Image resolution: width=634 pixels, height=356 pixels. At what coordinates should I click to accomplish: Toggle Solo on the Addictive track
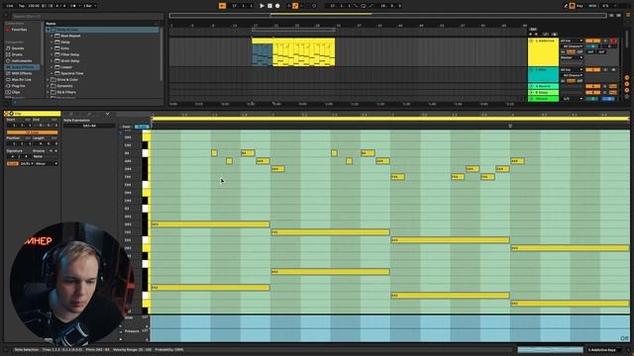point(605,41)
